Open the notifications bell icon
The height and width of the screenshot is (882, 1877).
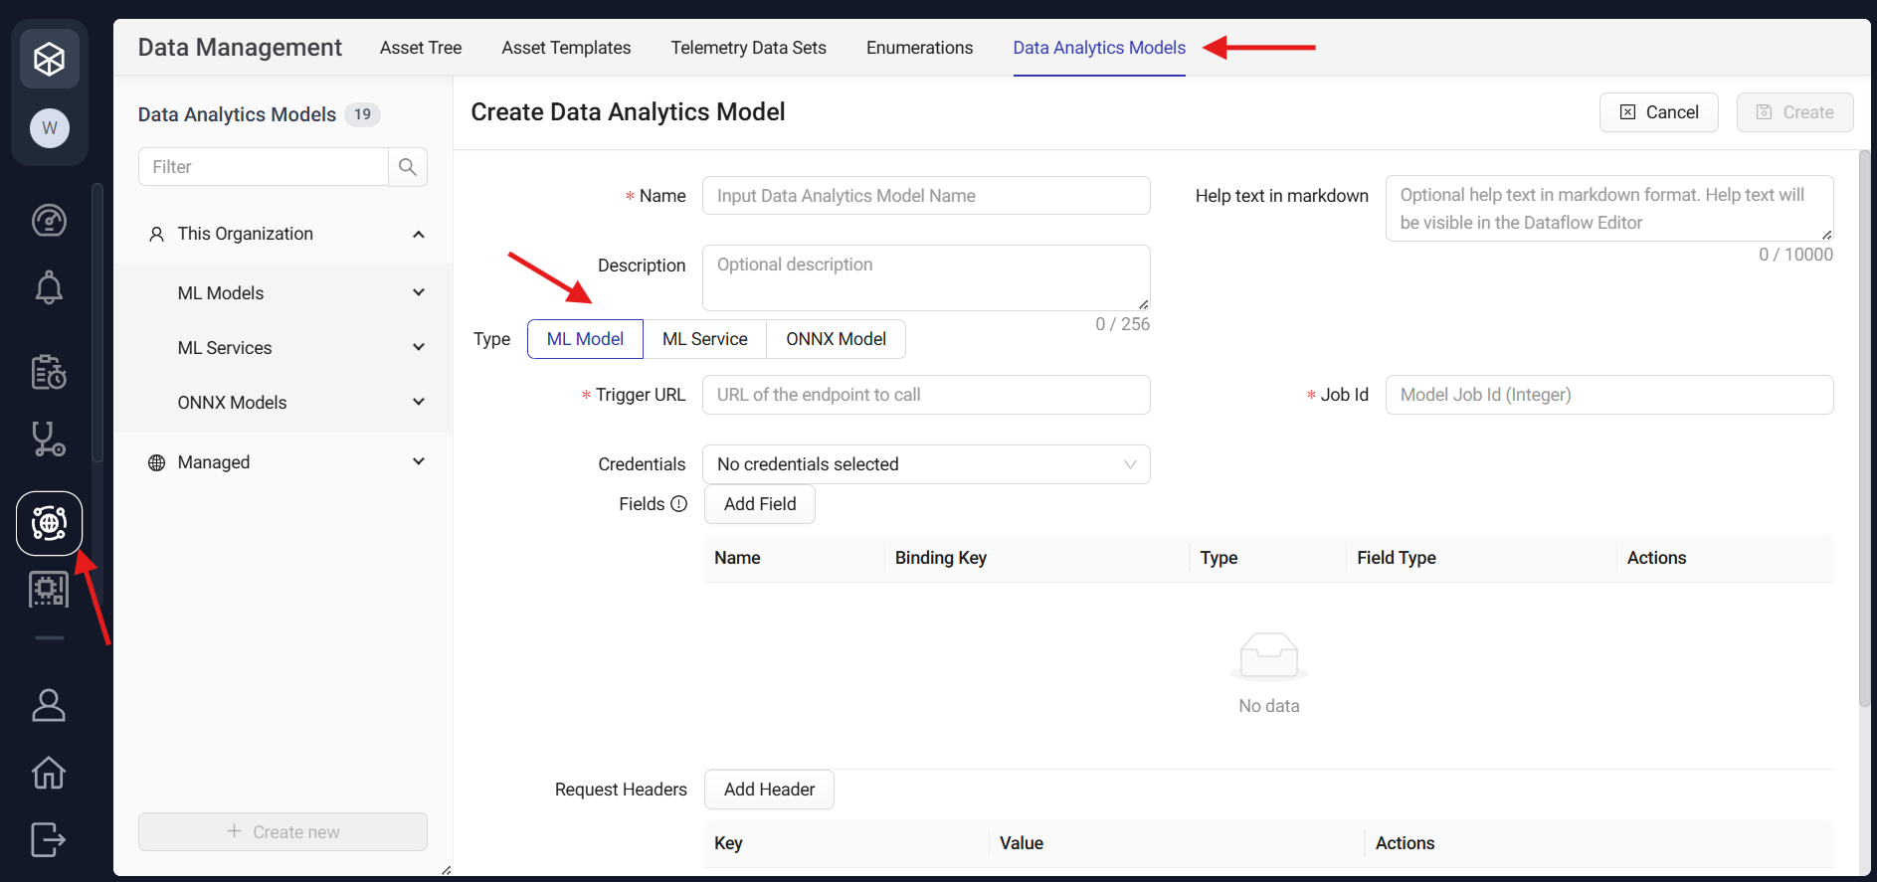[49, 288]
